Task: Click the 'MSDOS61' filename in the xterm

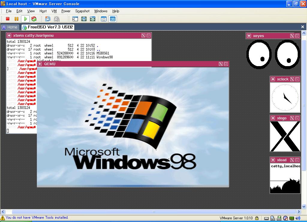Action: (x=103, y=53)
